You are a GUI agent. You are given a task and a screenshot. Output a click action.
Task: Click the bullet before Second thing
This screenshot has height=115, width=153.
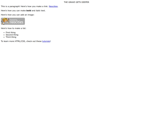click(x=4, y=35)
